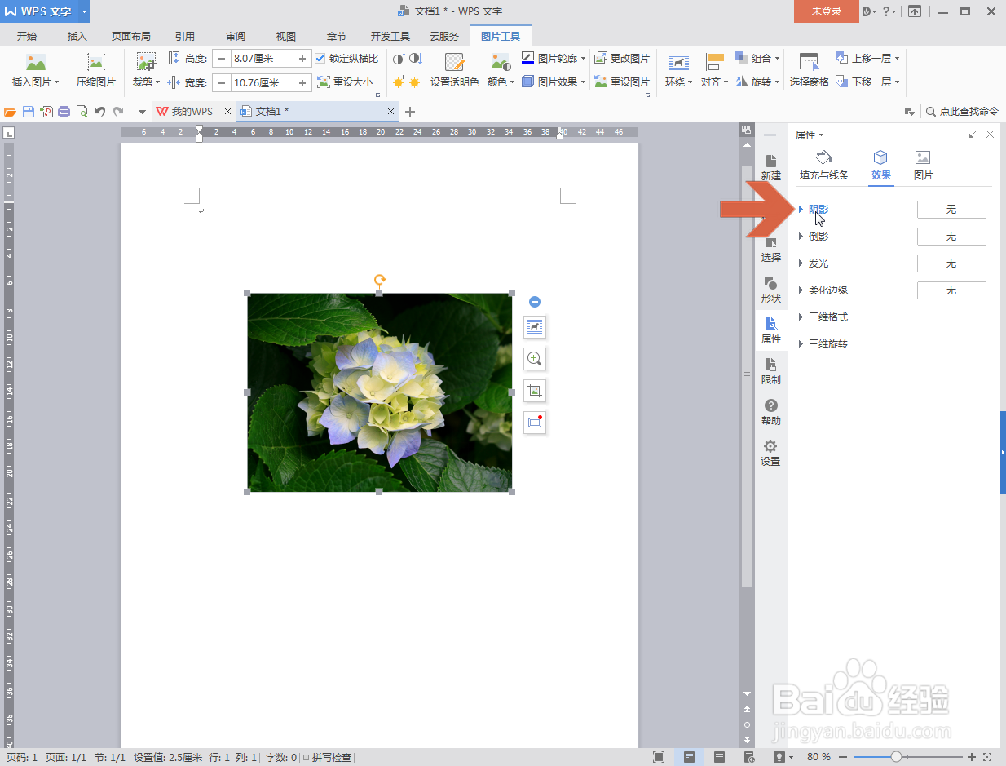Screen dimensions: 1006x766
Task: Select page layout view in status bar
Action: click(x=689, y=757)
